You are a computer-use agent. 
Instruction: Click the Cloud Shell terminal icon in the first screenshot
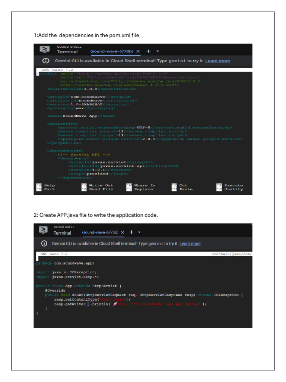45,50
